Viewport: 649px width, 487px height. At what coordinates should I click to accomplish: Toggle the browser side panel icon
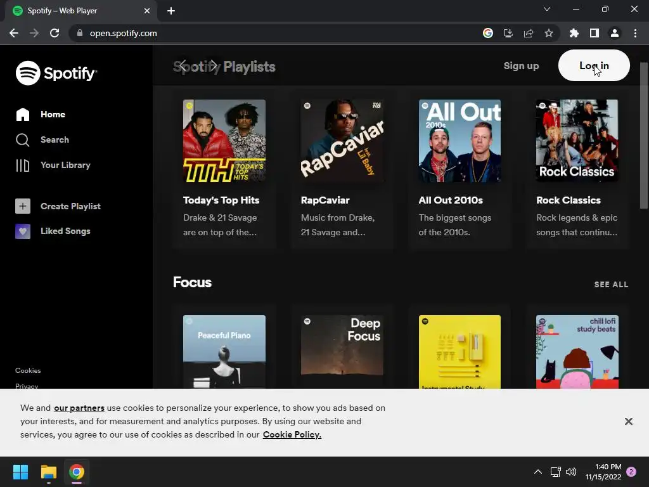coord(594,33)
